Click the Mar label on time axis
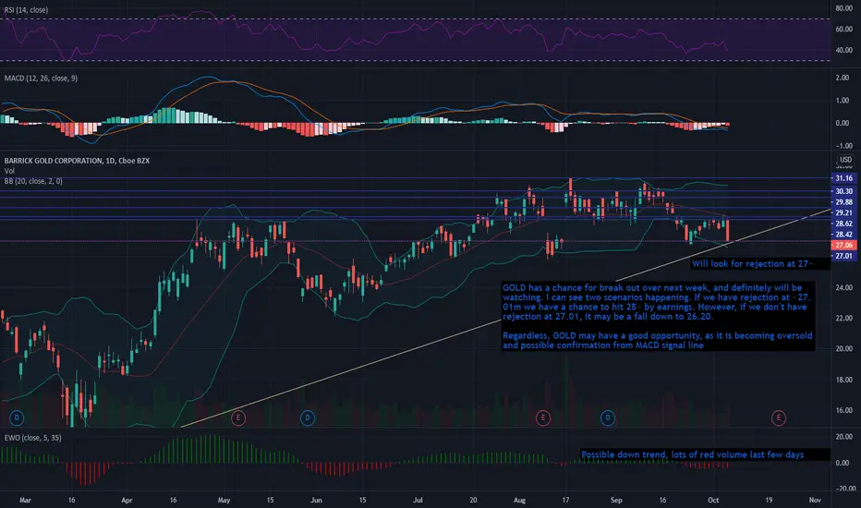The image size is (861, 508). point(25,501)
